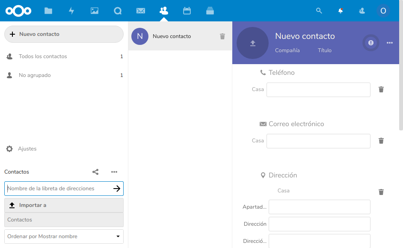This screenshot has height=248, width=403.
Task: Open the Deck app icon
Action: [210, 11]
